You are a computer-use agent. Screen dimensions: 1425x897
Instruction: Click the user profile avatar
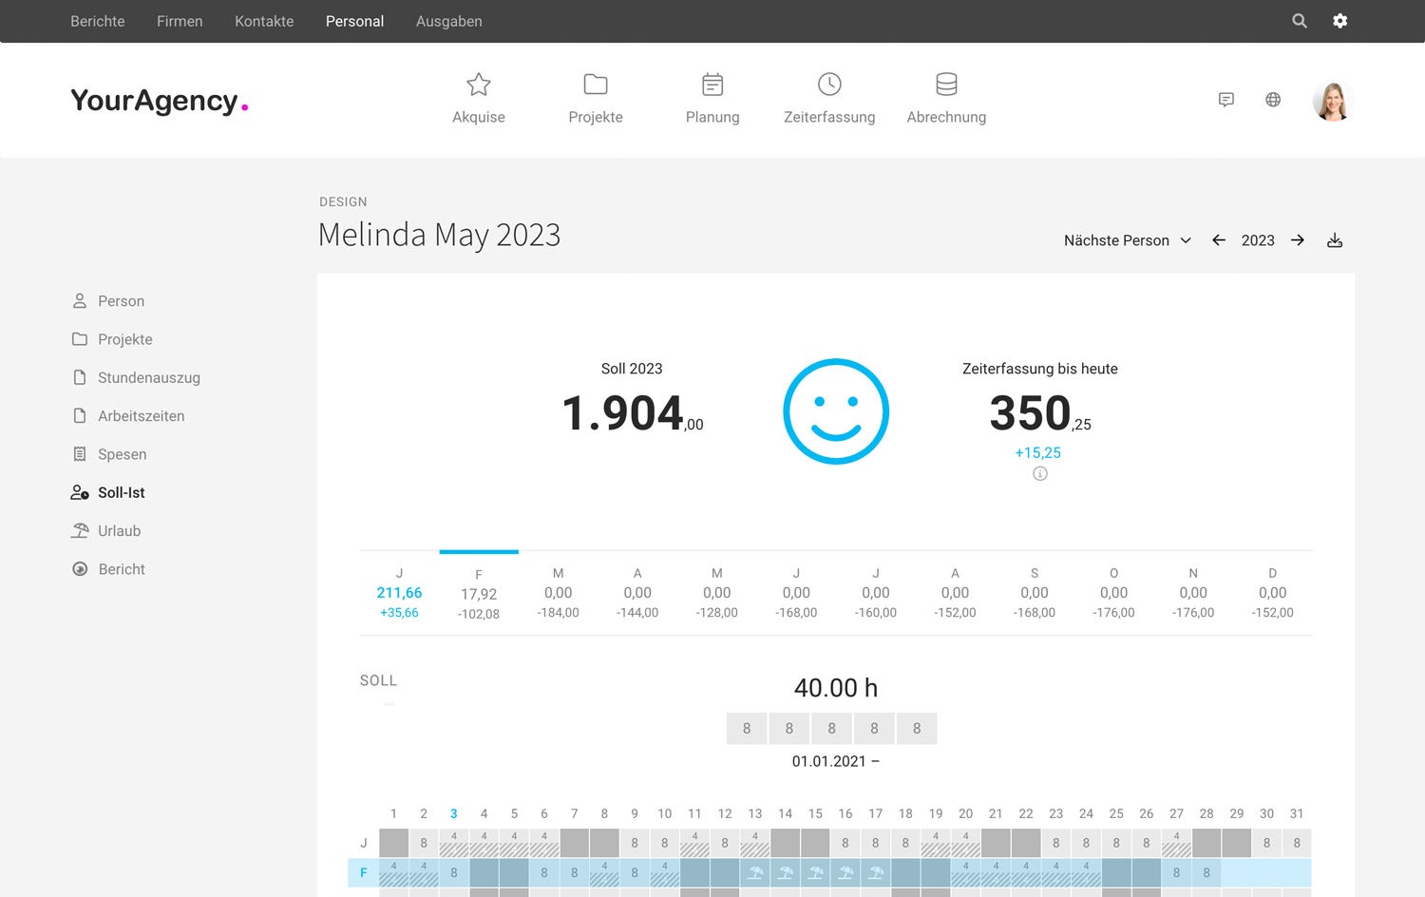click(x=1333, y=101)
